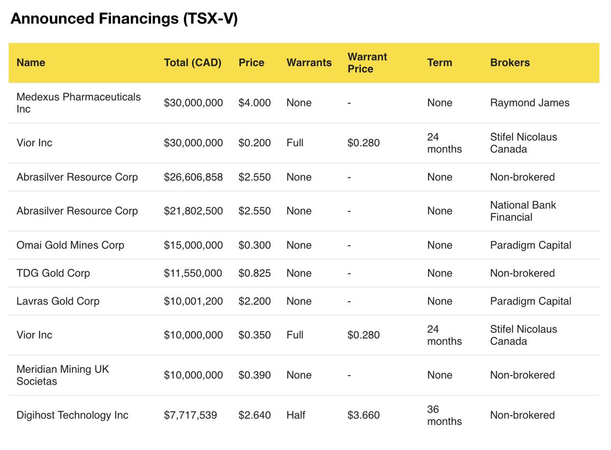Click the $30,000,000 total for Medexus
The height and width of the screenshot is (450, 611).
tap(193, 103)
